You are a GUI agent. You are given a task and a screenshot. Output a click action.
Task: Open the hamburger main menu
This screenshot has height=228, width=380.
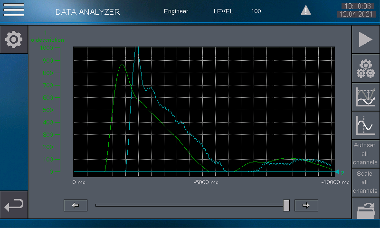point(13,10)
